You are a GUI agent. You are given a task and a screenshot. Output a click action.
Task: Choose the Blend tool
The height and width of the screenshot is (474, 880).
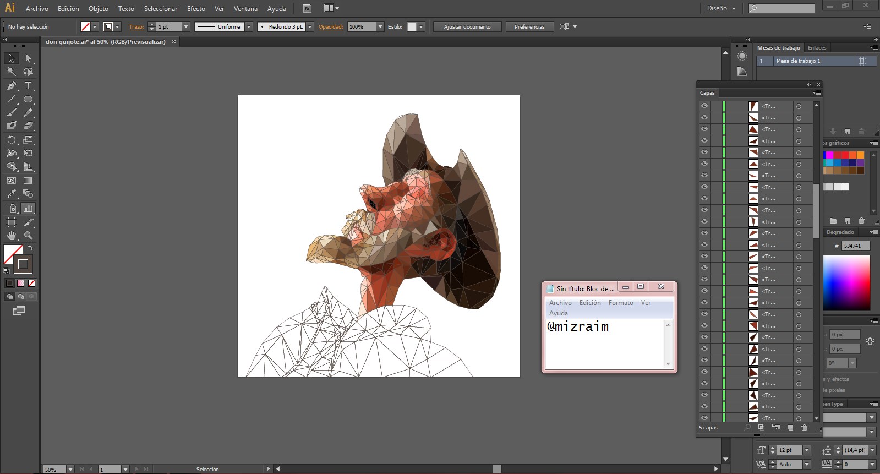(x=28, y=194)
